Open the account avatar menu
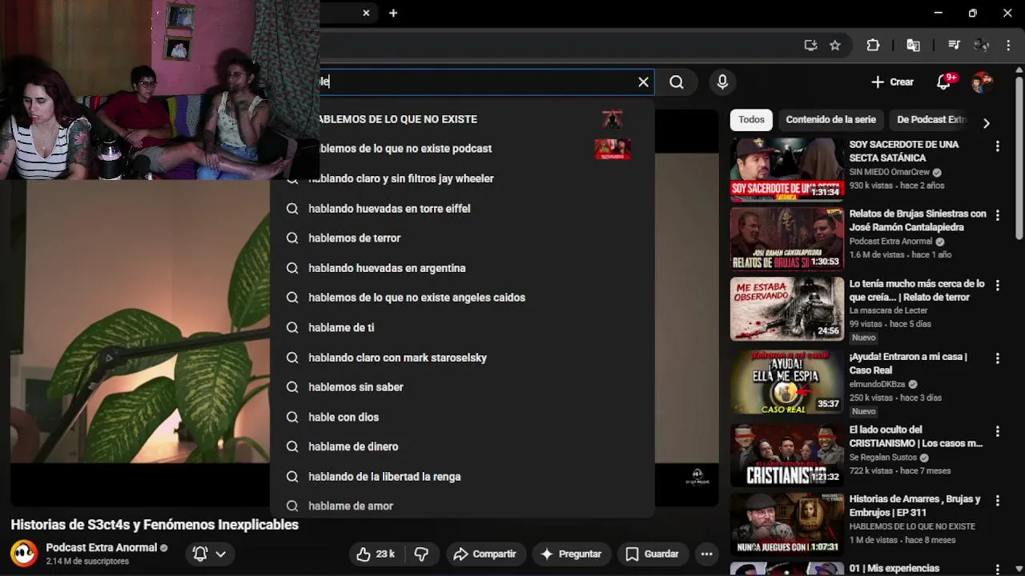 [982, 82]
